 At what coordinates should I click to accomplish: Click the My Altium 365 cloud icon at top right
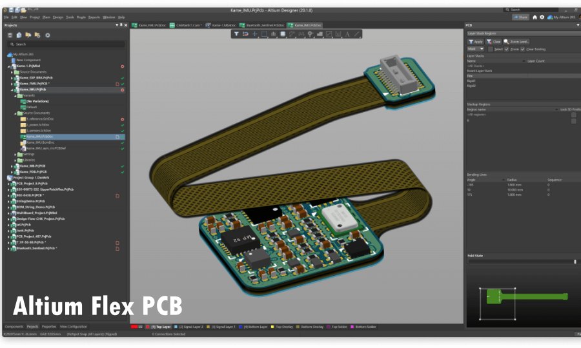550,17
